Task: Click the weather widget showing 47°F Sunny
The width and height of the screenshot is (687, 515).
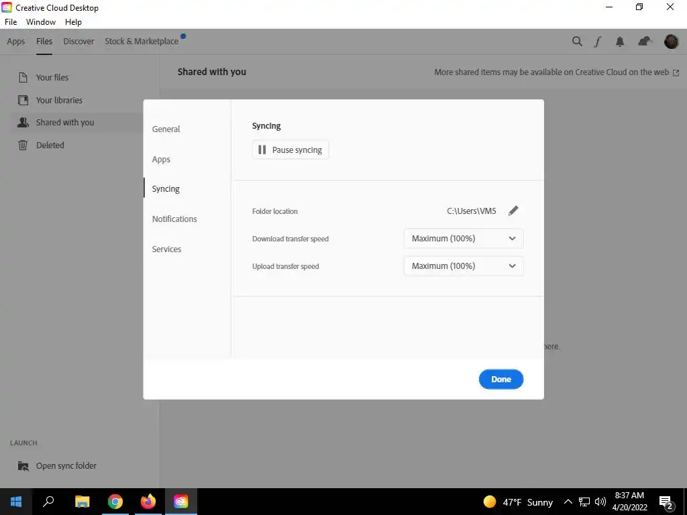Action: tap(518, 502)
